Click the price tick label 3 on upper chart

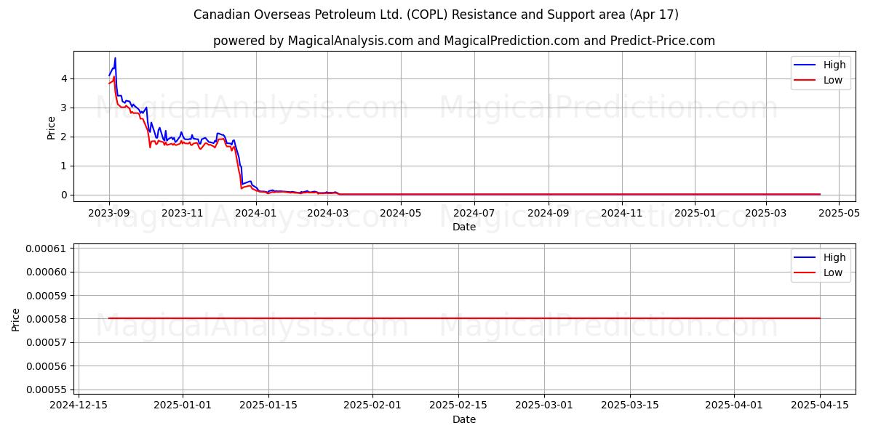(65, 108)
